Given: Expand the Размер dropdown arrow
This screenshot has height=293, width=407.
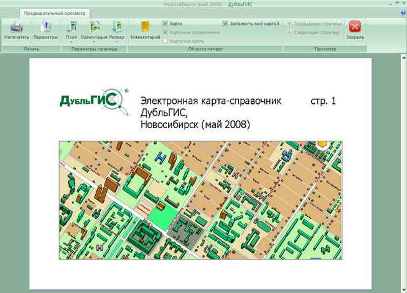Looking at the screenshot, I should point(117,42).
